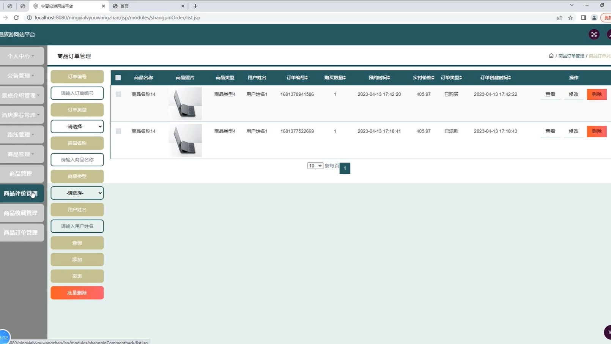Screen dimensions: 611x344
Task: Expand the 景点介绍管理 sidebar menu
Action: tap(21, 95)
